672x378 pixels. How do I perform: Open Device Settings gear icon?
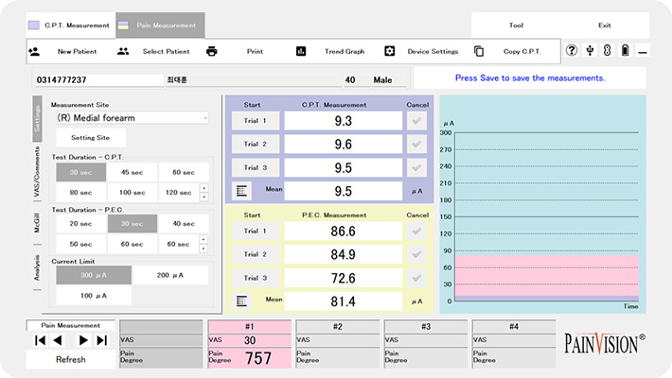tap(389, 51)
